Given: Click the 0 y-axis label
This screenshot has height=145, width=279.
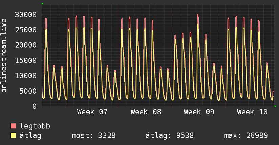Looking at the screenshot, I should point(35,106).
